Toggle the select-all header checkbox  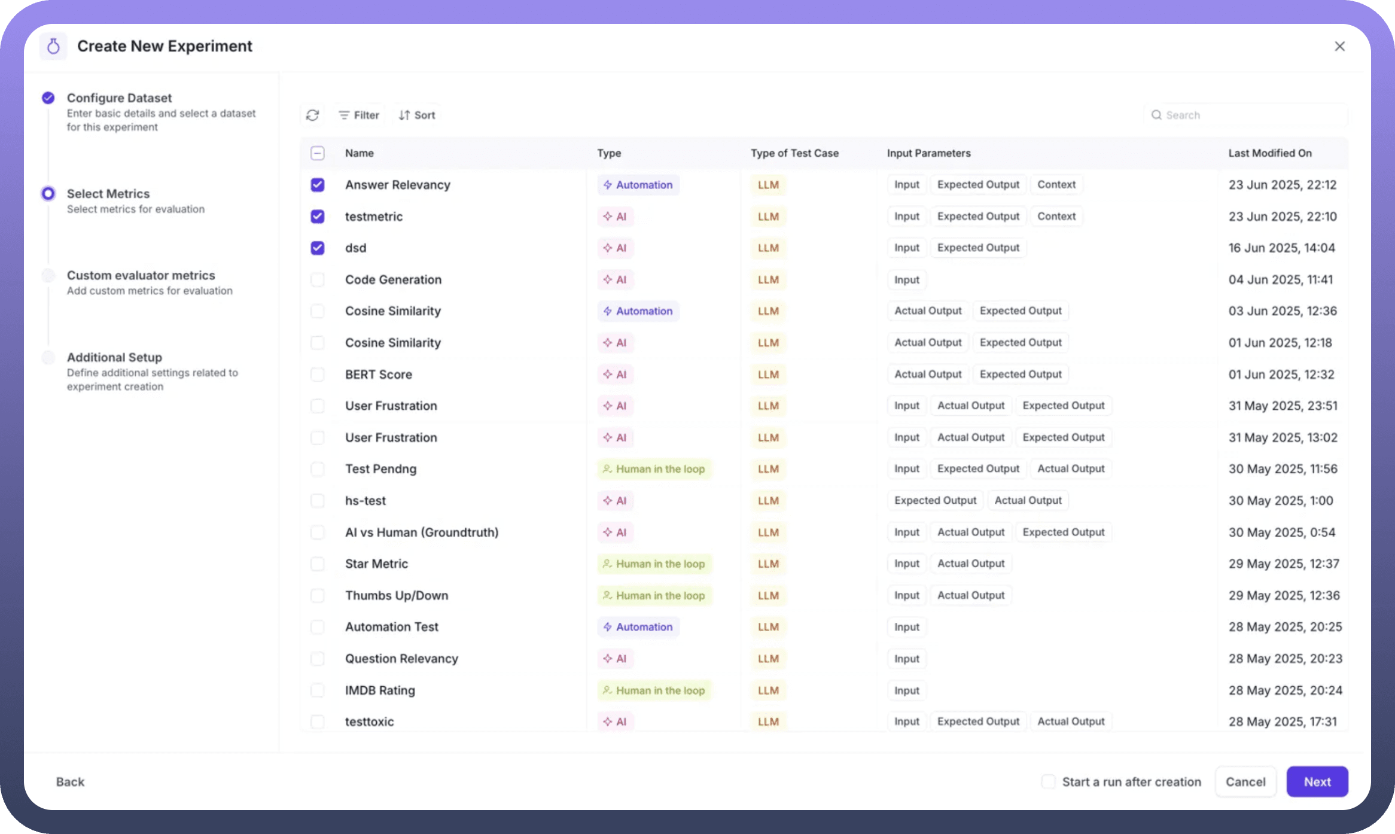(318, 153)
